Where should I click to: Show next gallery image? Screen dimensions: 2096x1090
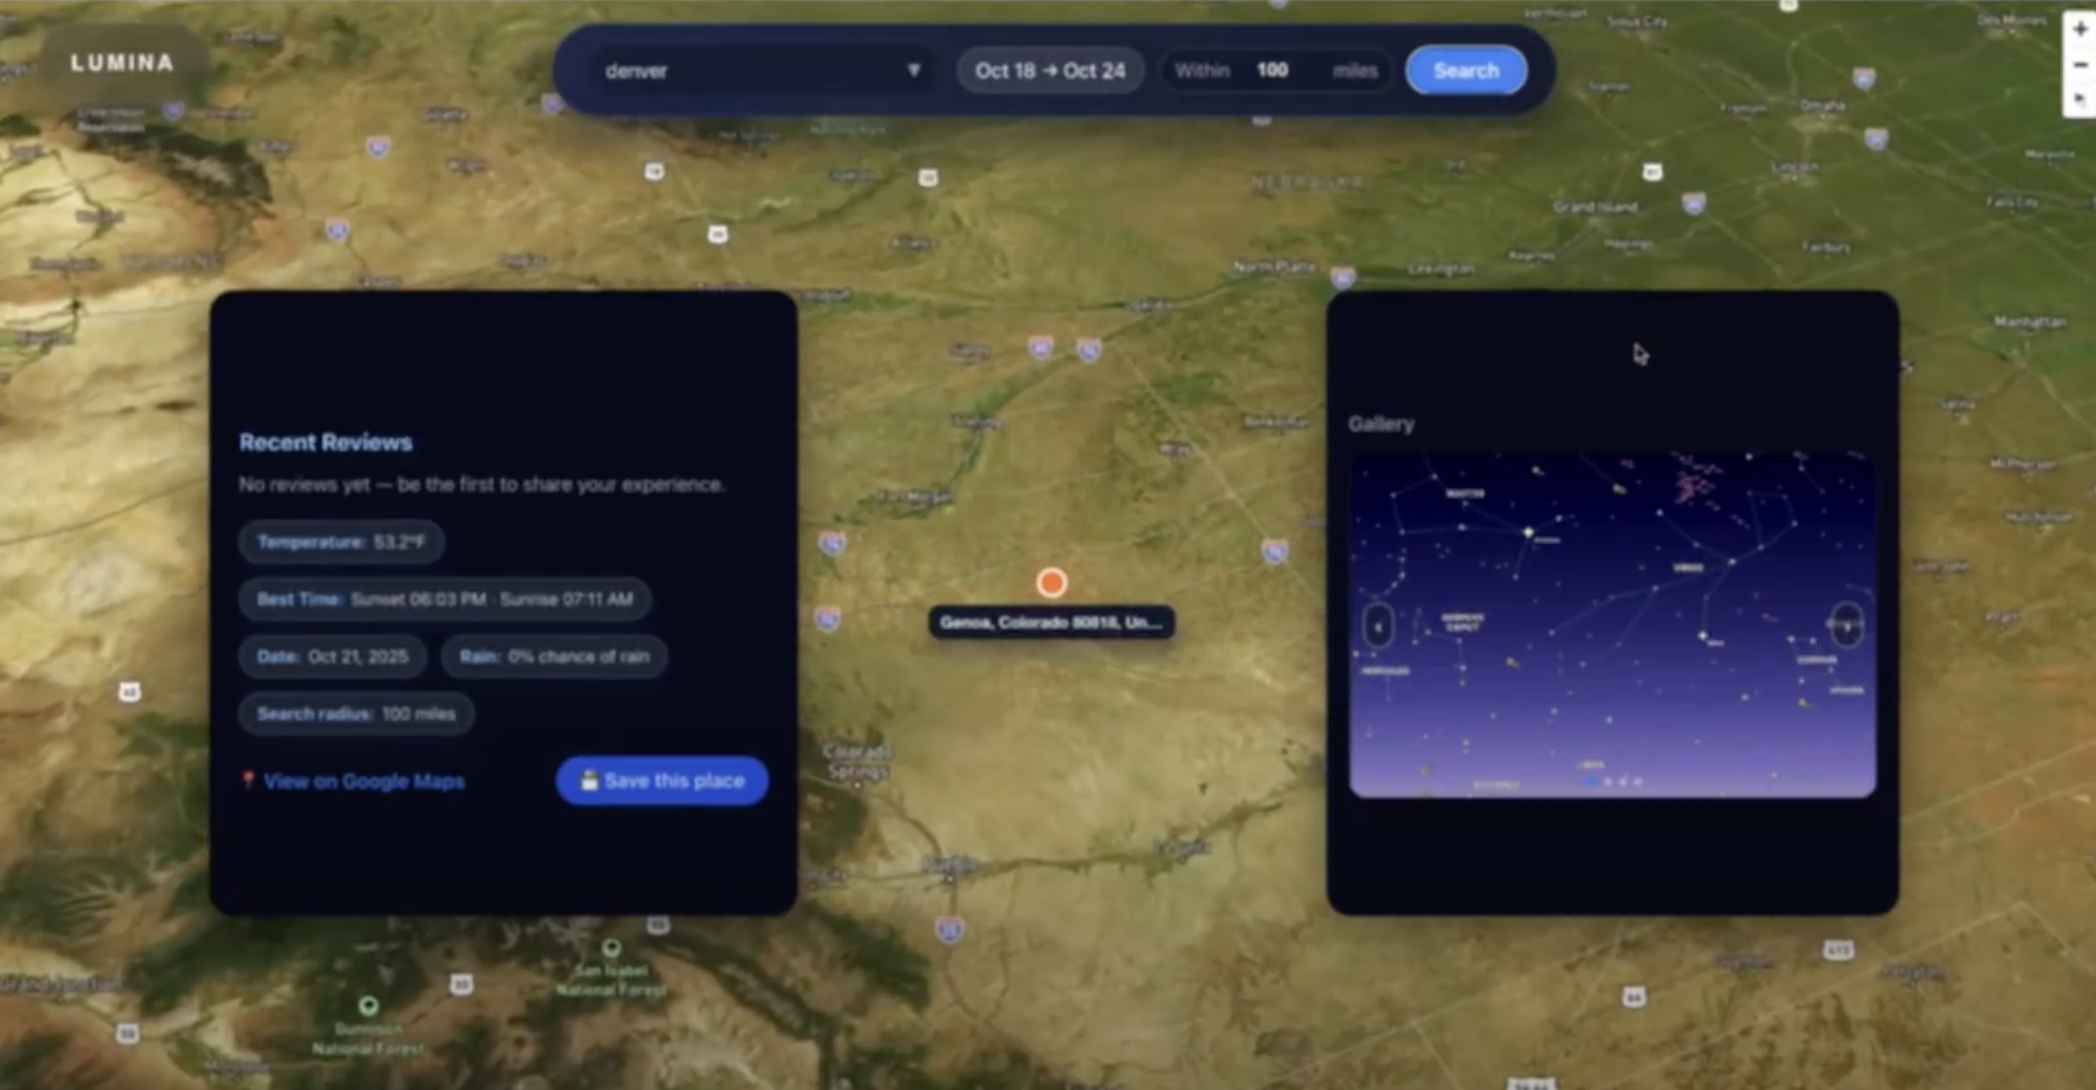pos(1846,626)
